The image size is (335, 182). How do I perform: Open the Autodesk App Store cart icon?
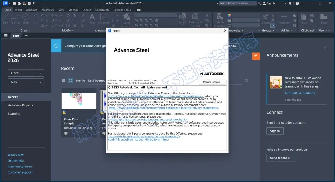click(x=290, y=3)
